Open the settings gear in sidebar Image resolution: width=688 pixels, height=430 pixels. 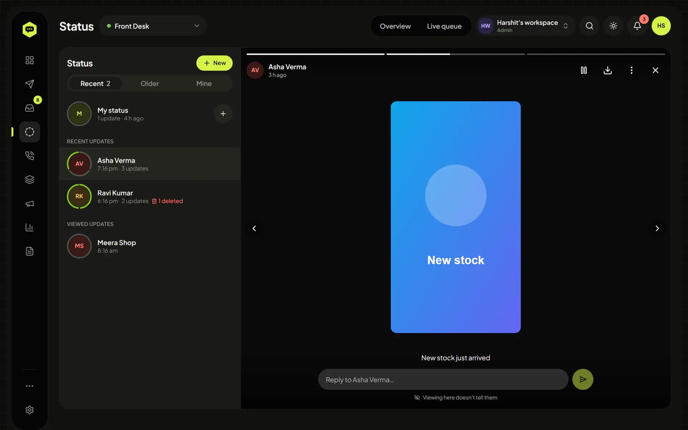coord(29,410)
